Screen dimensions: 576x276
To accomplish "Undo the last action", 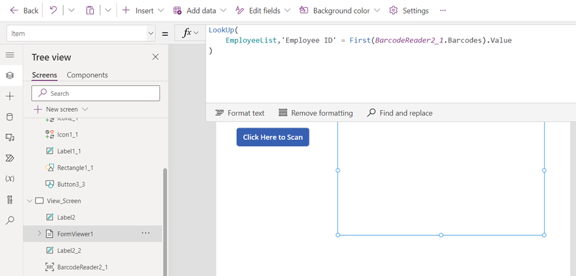I will tap(54, 11).
